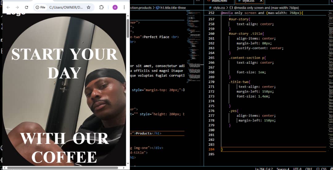The width and height of the screenshot is (333, 170).
Task: Click the circular hero photo
Action: [64, 91]
